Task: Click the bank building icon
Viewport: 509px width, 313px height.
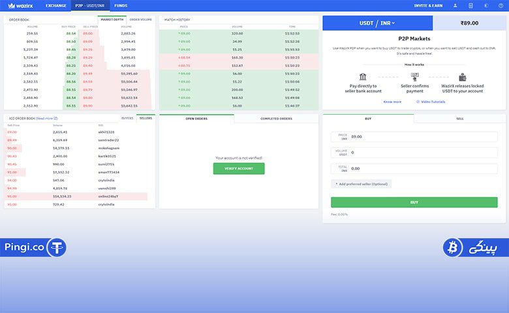Action: point(363,77)
